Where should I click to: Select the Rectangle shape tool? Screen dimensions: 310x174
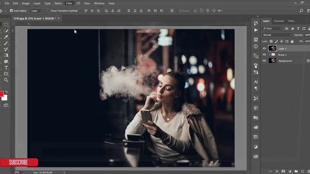tap(6, 74)
